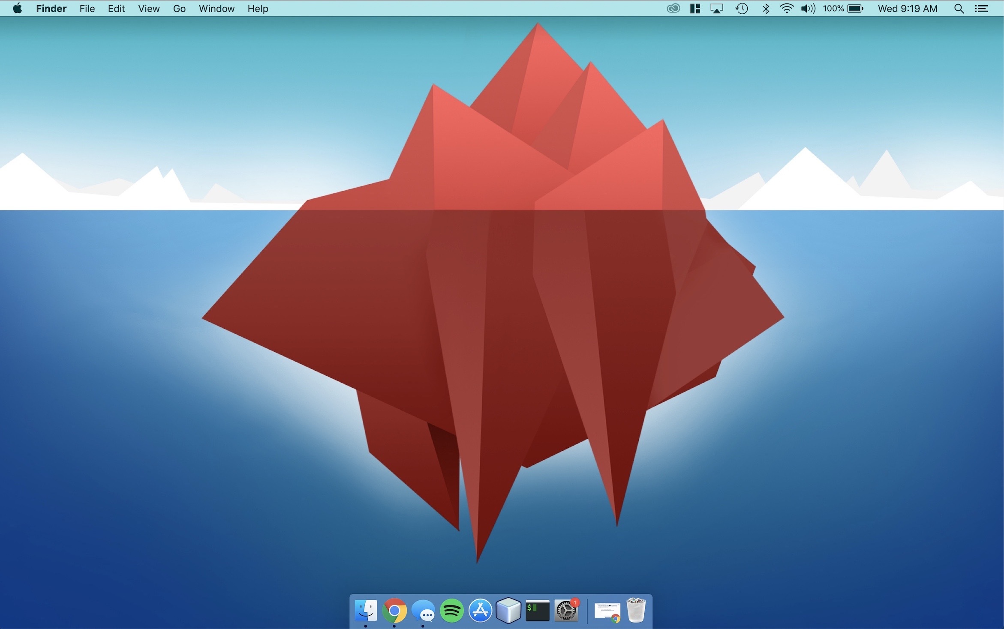Show Notification Center list icon
The image size is (1004, 629).
tap(981, 9)
